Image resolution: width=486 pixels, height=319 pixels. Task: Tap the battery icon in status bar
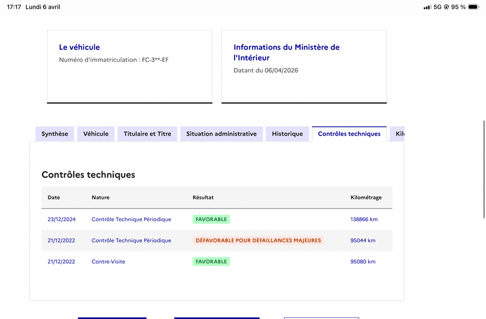pos(474,7)
